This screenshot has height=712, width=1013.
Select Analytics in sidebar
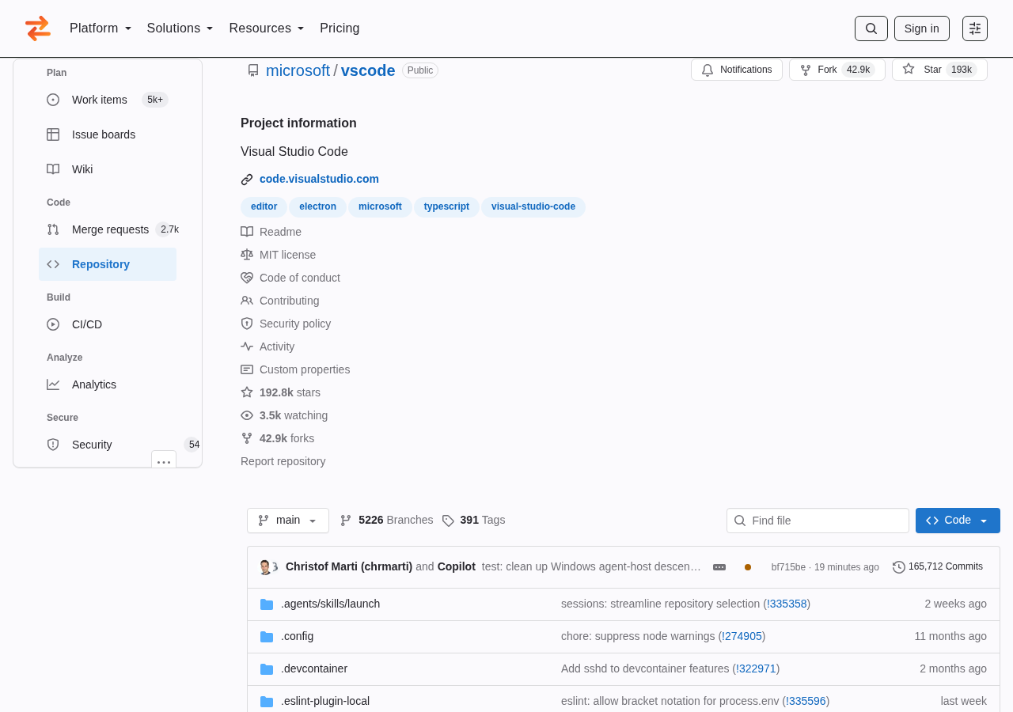pos(108,384)
